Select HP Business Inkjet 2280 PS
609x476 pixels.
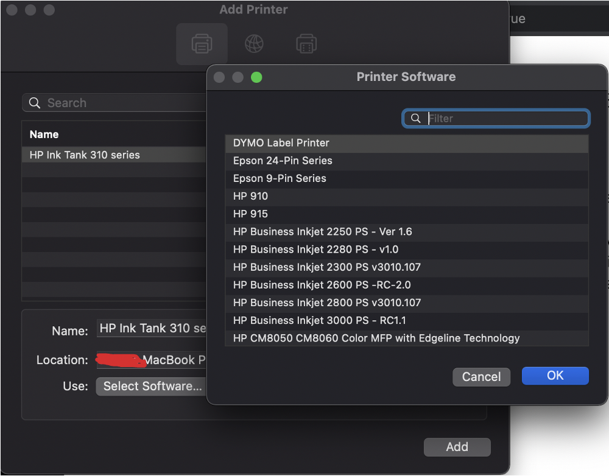tap(407, 250)
